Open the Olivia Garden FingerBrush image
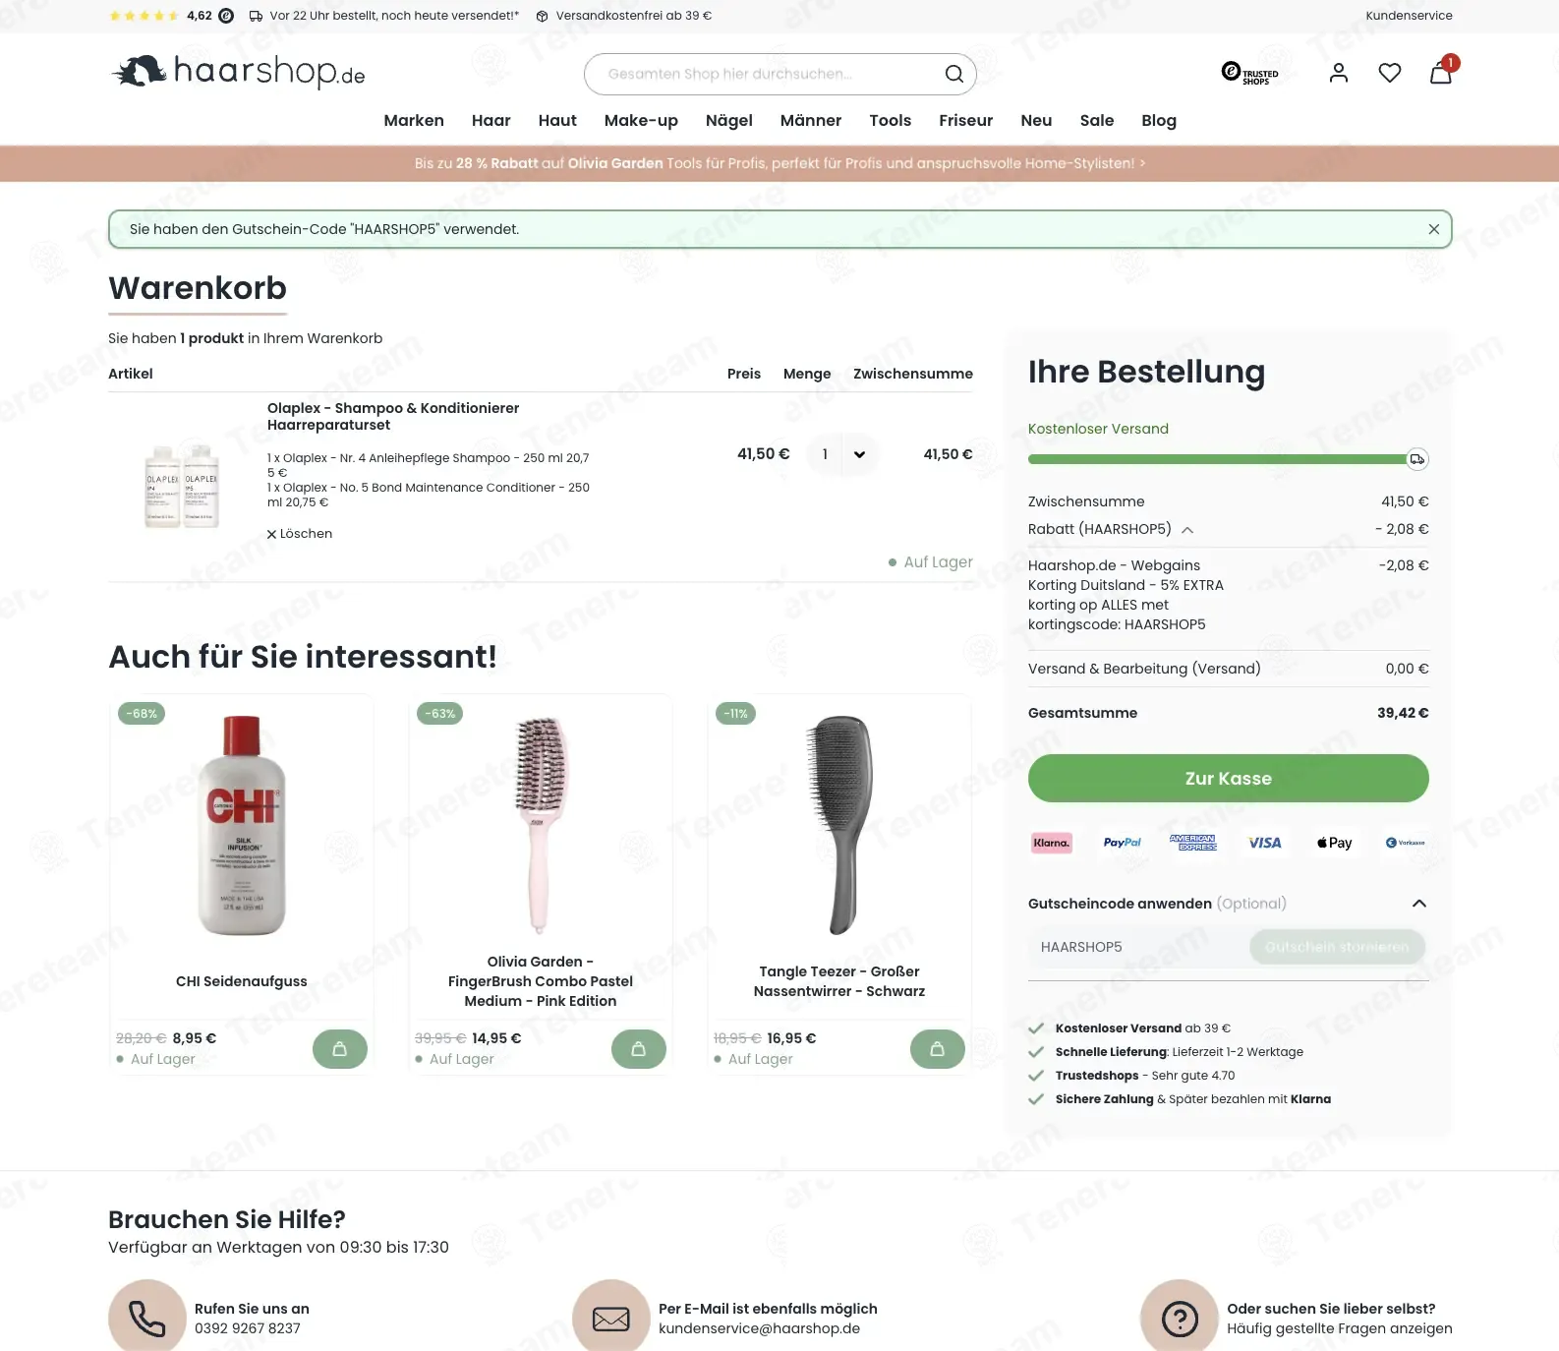1559x1351 pixels. click(x=540, y=825)
